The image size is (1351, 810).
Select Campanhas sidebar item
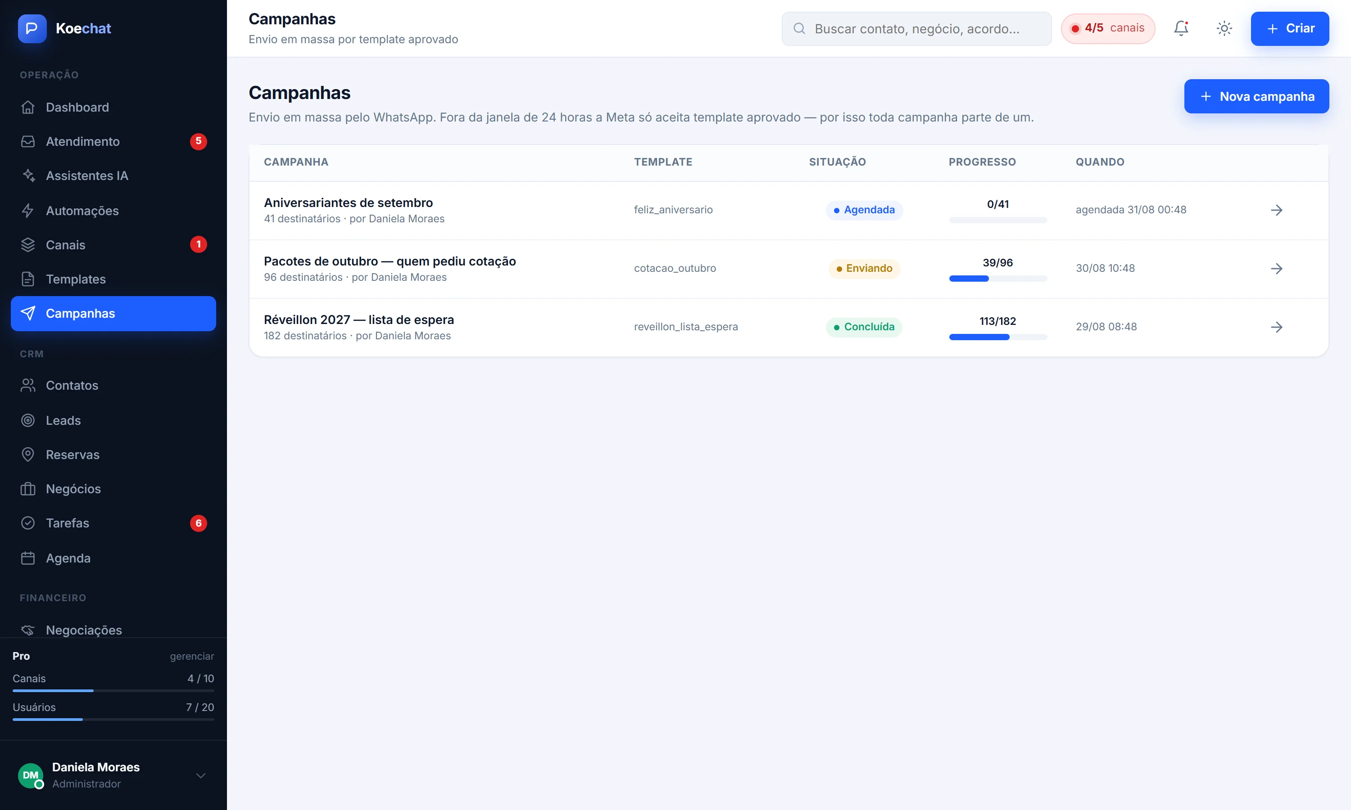pos(113,313)
